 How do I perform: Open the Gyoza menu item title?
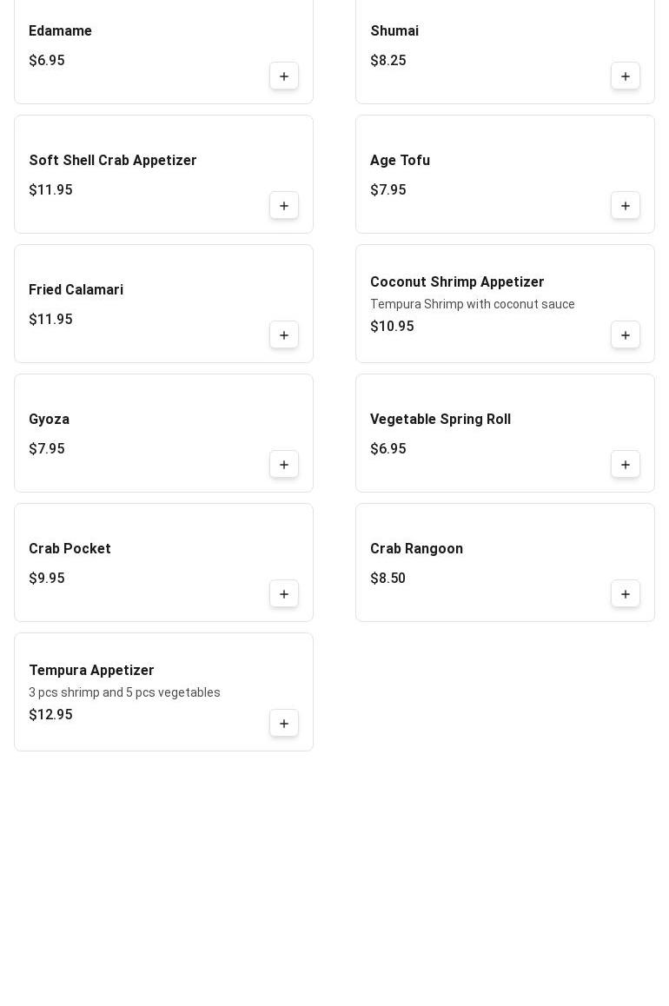coord(49,420)
